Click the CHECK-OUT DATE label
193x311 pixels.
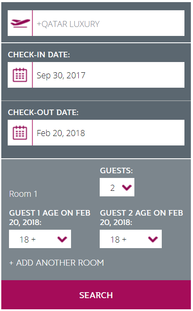click(x=43, y=112)
